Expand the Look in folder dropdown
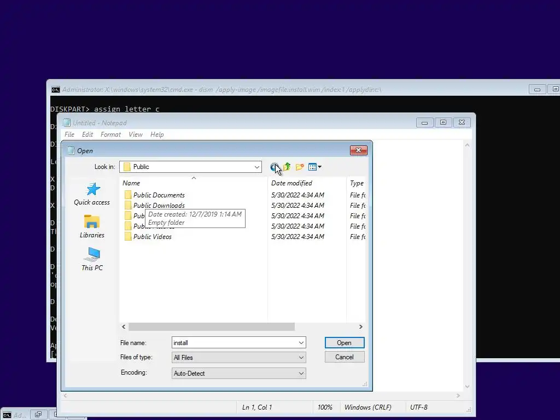560x420 pixels. [x=257, y=167]
